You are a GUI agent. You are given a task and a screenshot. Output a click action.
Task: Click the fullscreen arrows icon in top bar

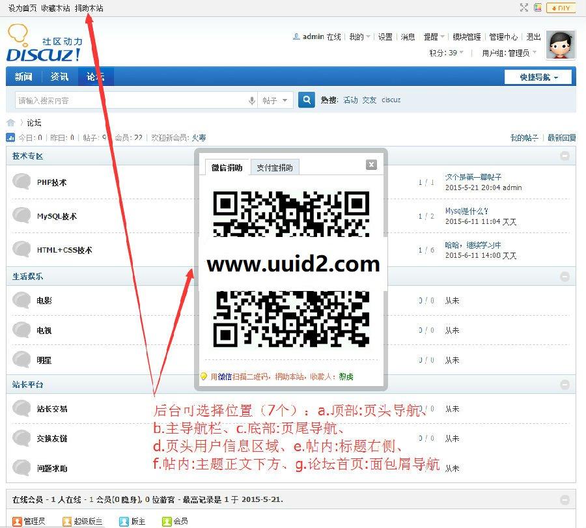tap(523, 8)
